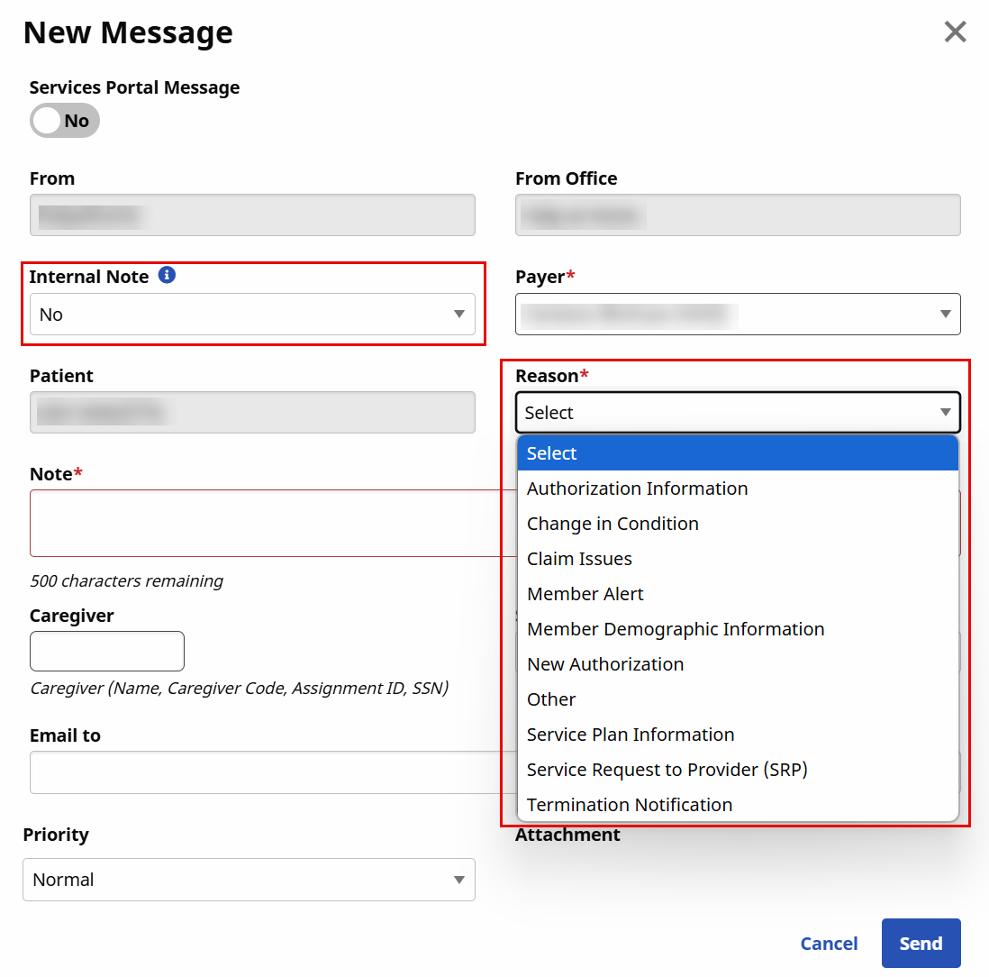Open the Internal Note dropdown
This screenshot has height=977, width=989.
point(252,315)
